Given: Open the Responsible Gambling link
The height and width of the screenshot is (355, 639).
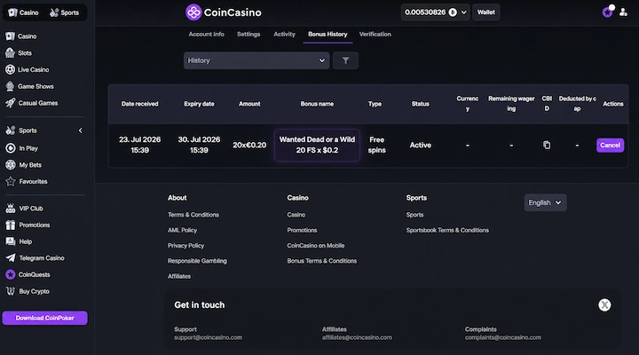Looking at the screenshot, I should tap(197, 261).
